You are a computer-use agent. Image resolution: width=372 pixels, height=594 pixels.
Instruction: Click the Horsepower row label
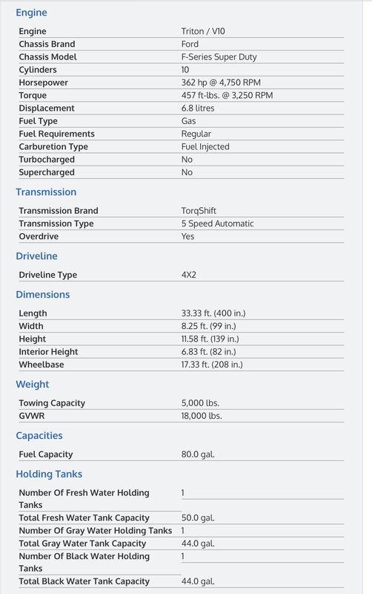[44, 82]
